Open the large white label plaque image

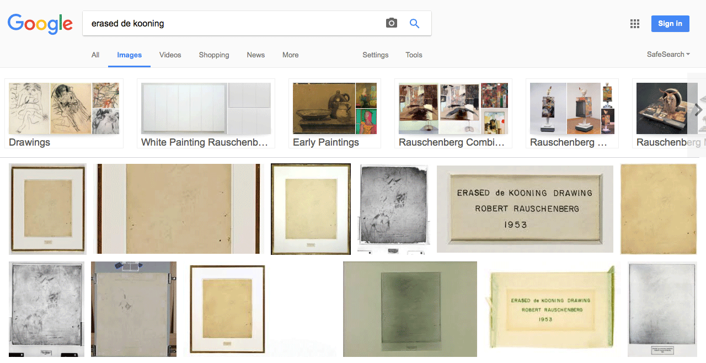[x=525, y=209]
